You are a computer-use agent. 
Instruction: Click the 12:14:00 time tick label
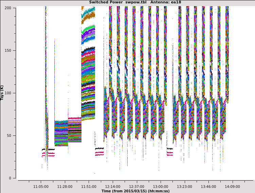click(112, 187)
